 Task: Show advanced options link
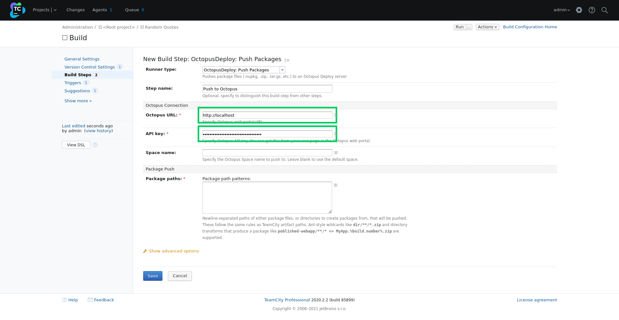point(174,251)
